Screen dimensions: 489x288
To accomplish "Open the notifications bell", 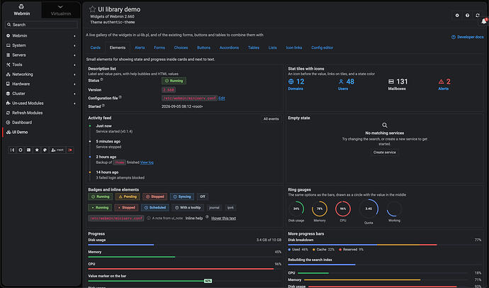I will 484,21.
